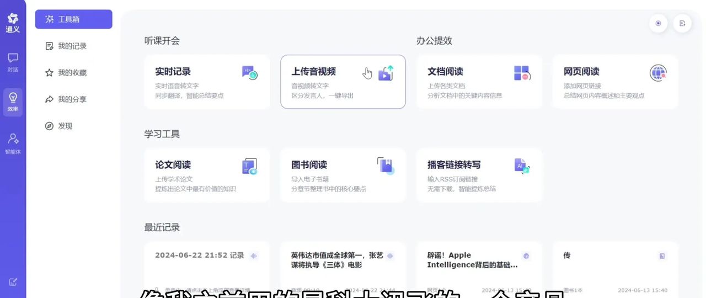Viewport: 706px width, 298px height.
Task: Click the 听课开会 section heading
Action: click(162, 40)
